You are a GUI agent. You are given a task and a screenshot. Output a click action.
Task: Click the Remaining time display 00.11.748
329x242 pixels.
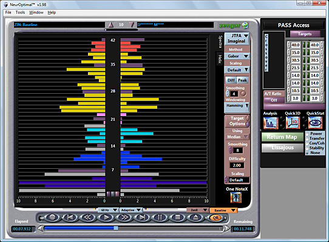pos(243,229)
